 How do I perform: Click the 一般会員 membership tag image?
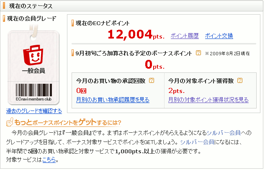pyautogui.click(x=33, y=65)
